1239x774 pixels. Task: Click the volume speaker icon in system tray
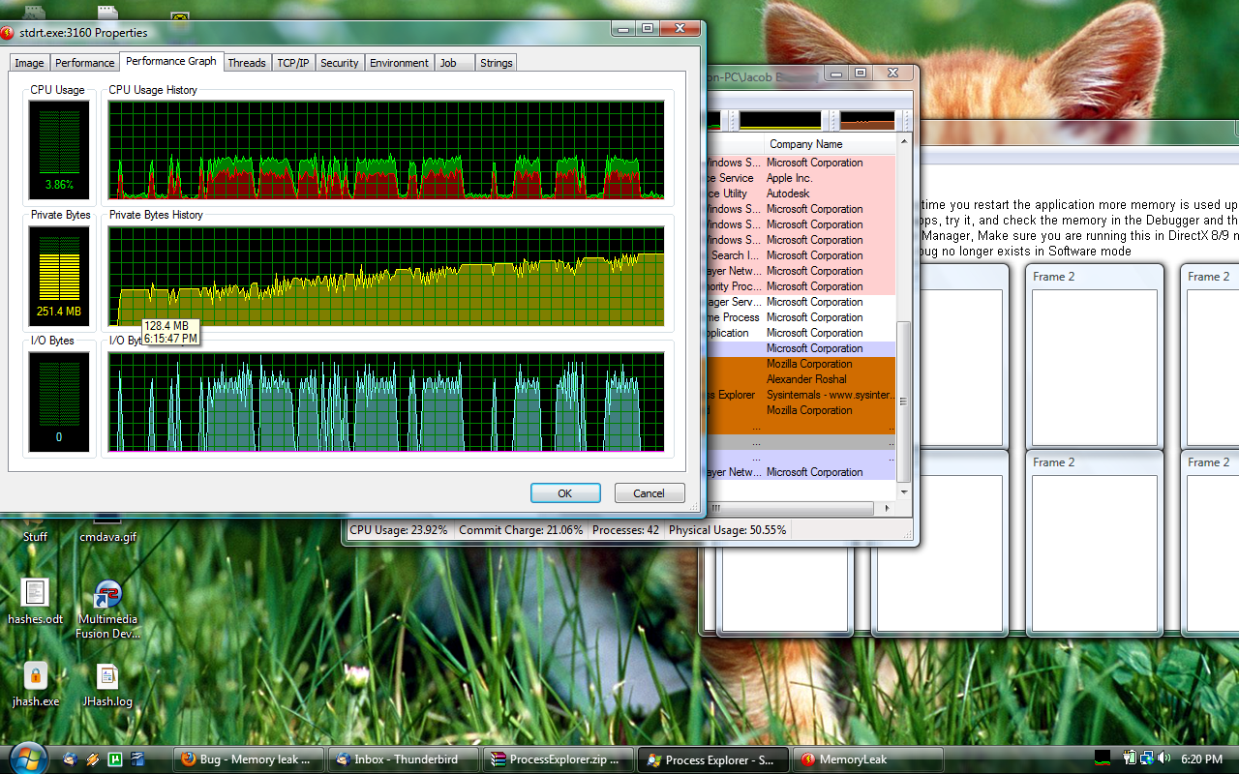click(1163, 759)
